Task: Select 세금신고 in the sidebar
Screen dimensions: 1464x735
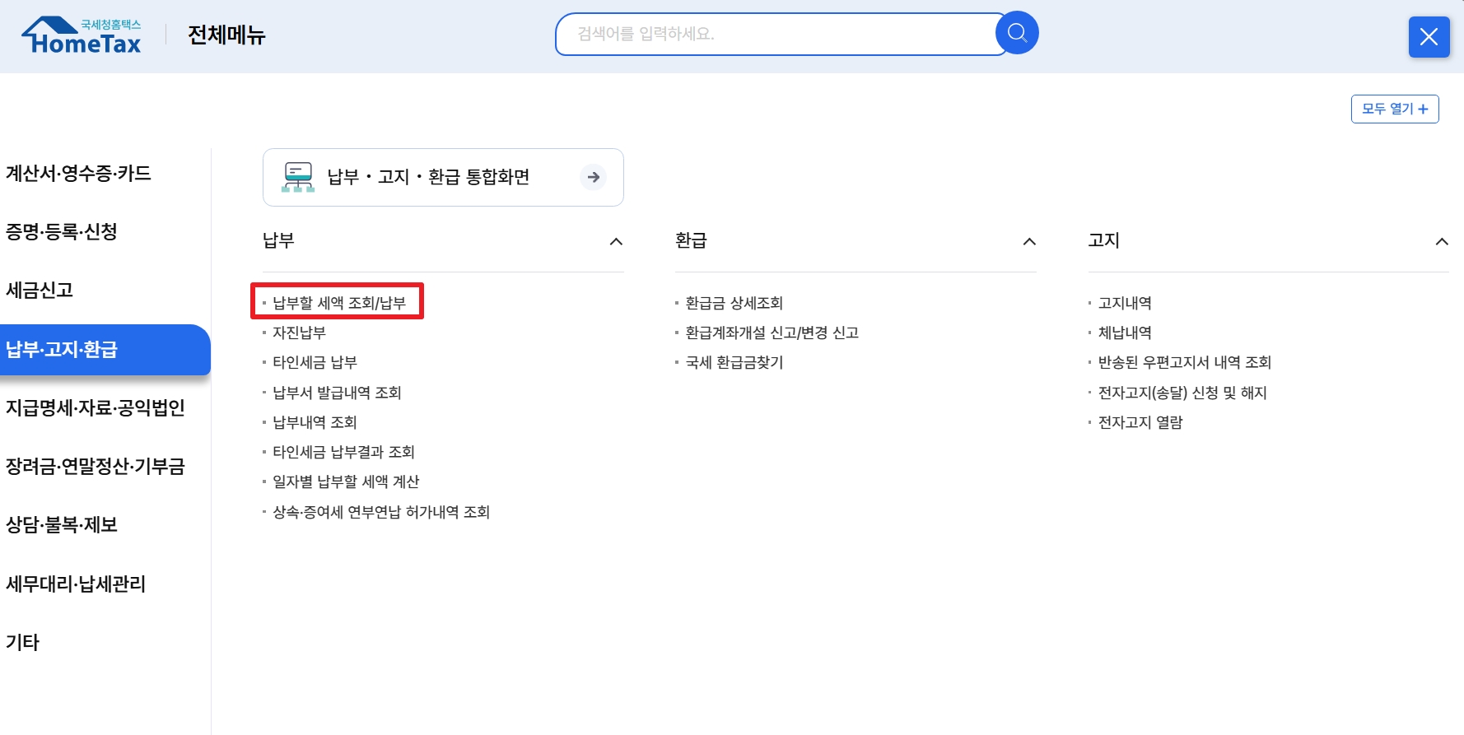Action: click(x=41, y=290)
